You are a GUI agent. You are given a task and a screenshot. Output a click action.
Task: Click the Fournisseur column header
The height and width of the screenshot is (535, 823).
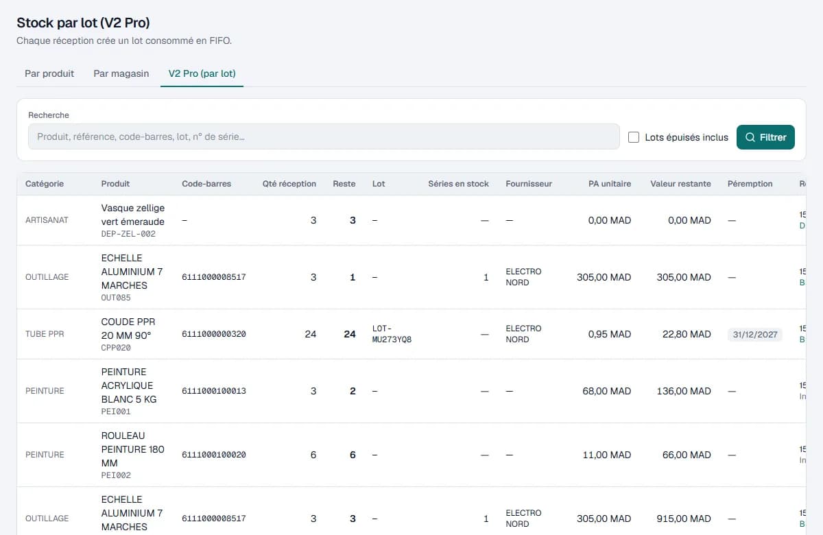[x=529, y=184]
